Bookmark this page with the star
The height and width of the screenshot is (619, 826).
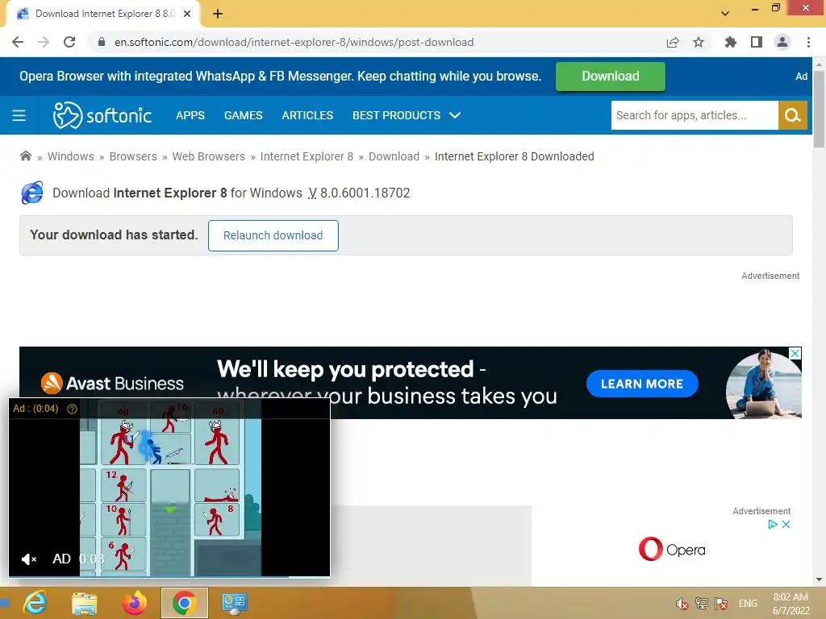[x=699, y=42]
